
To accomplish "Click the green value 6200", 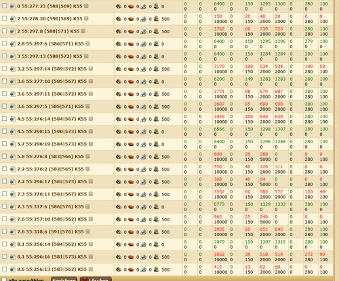I will click(x=219, y=79).
